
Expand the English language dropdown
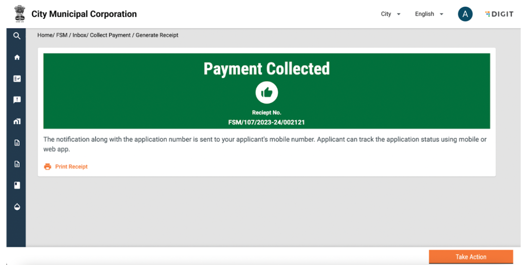coord(429,14)
